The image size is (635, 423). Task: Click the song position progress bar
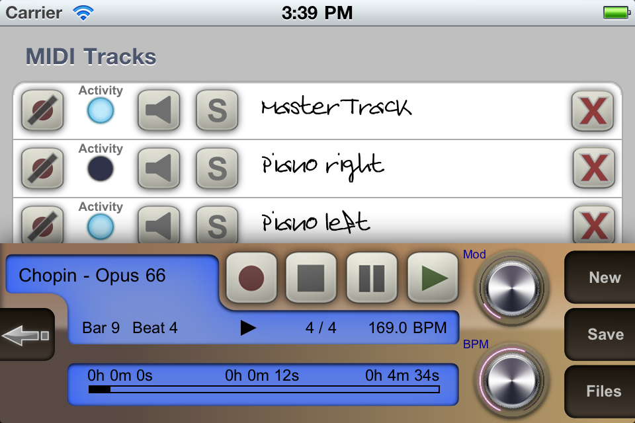tap(264, 389)
